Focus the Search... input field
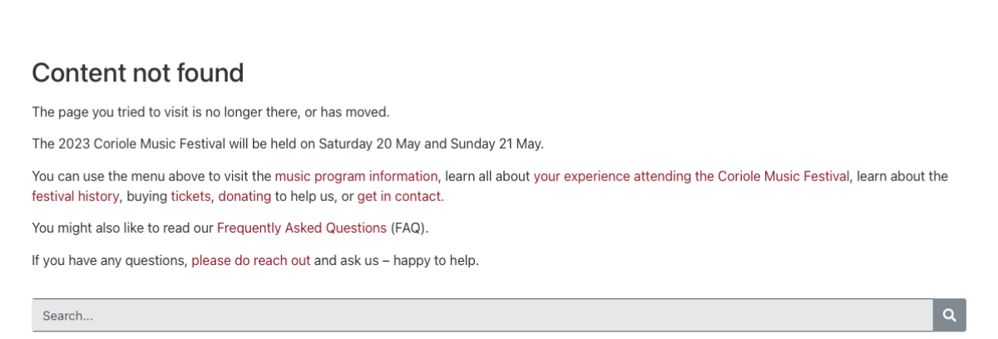Image resolution: width=998 pixels, height=339 pixels. [482, 316]
